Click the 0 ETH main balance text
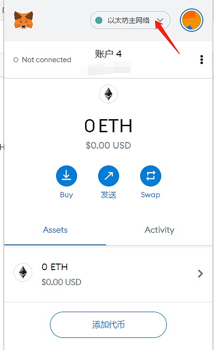This screenshot has width=214, height=350. (108, 126)
